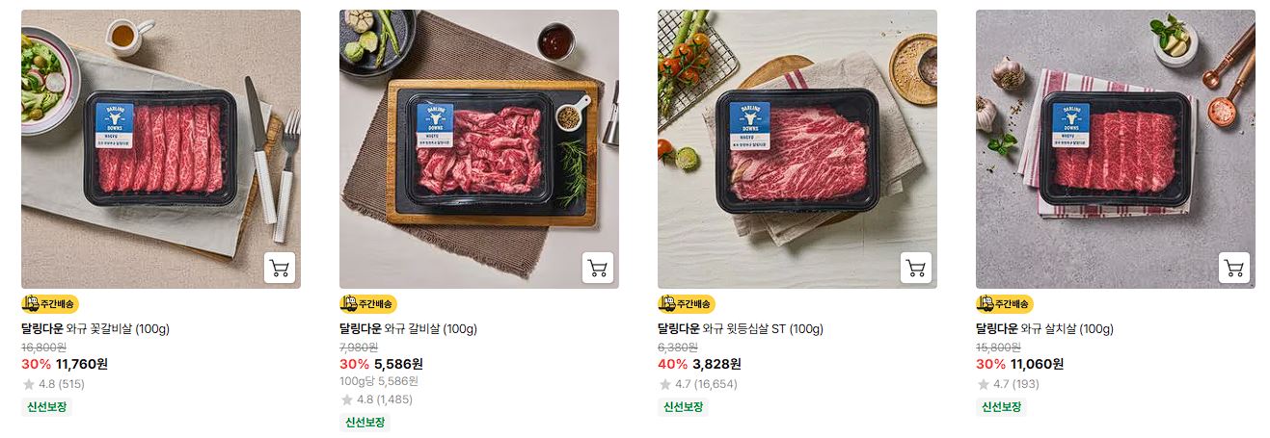
Task: Click 주간배송 truck badge under 살치살
Action: click(x=1005, y=304)
